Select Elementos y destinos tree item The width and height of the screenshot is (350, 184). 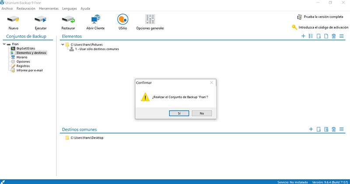[31, 53]
